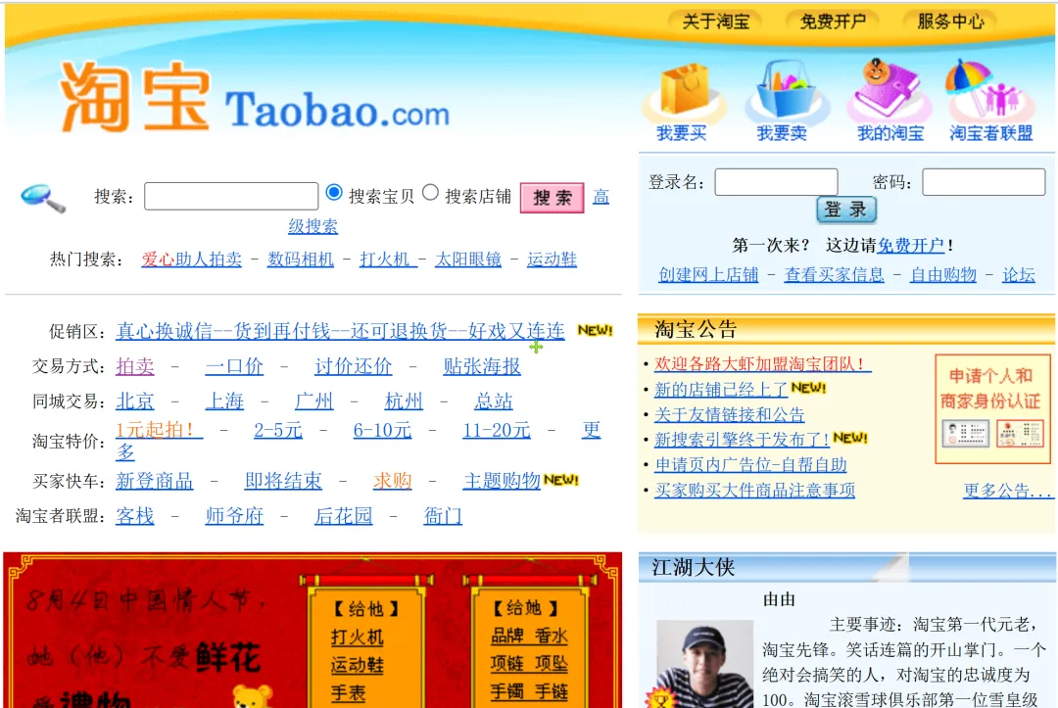Click 香水 in the 给她 gift list

pyautogui.click(x=552, y=636)
